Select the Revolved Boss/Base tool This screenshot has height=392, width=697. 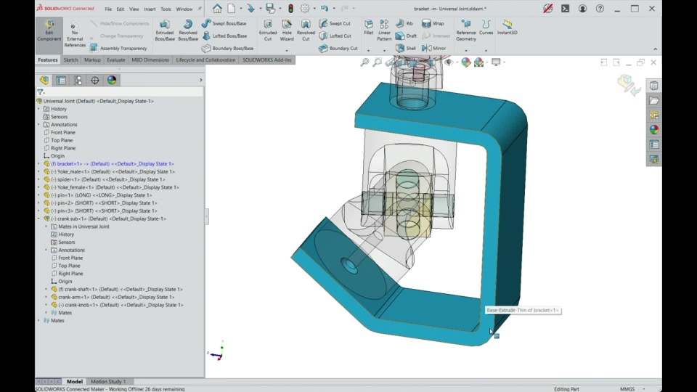click(x=188, y=30)
